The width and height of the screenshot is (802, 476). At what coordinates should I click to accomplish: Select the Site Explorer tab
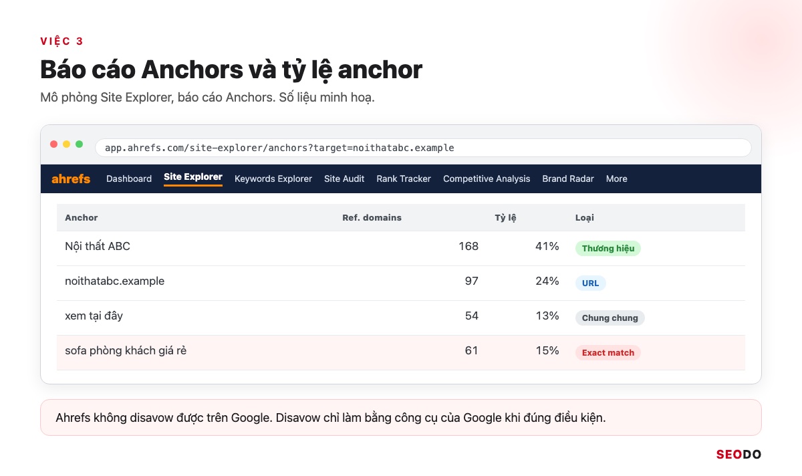(193, 177)
